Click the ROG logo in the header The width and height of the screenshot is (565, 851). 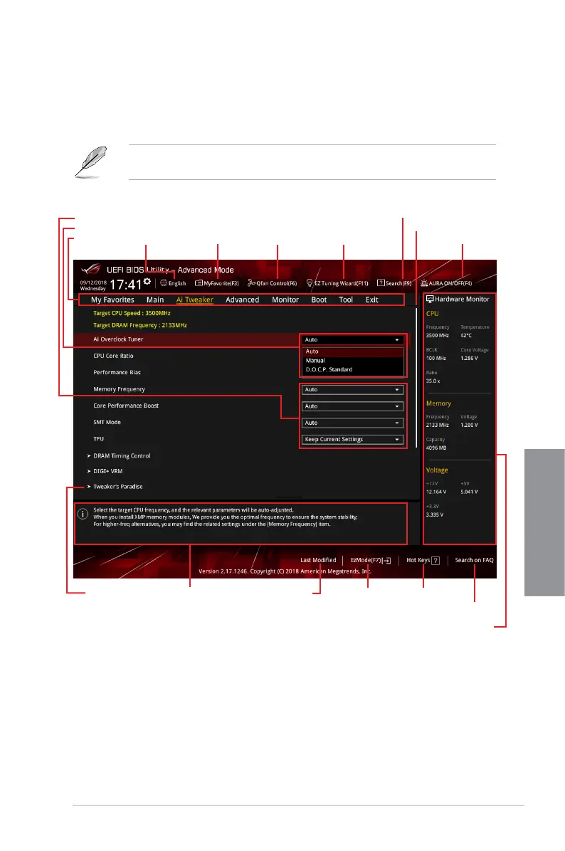[90, 269]
